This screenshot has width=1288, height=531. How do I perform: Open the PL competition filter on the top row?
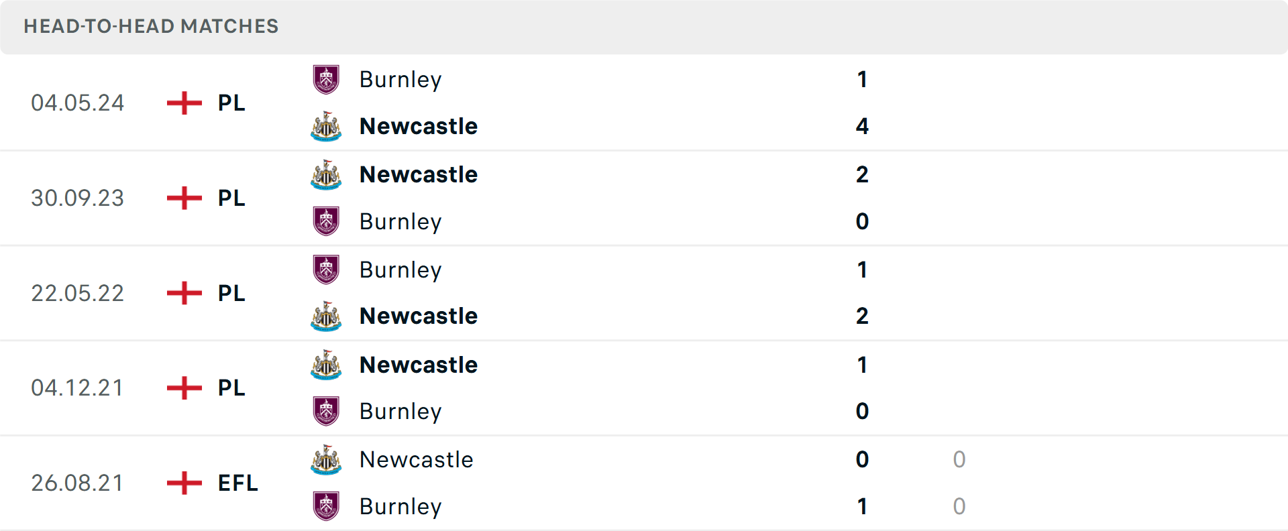tap(229, 103)
